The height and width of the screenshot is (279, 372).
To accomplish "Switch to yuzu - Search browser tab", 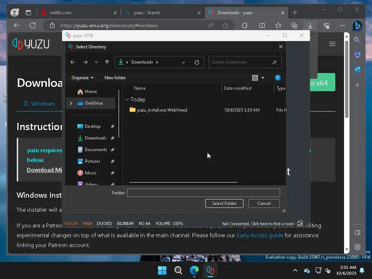I will coord(163,13).
